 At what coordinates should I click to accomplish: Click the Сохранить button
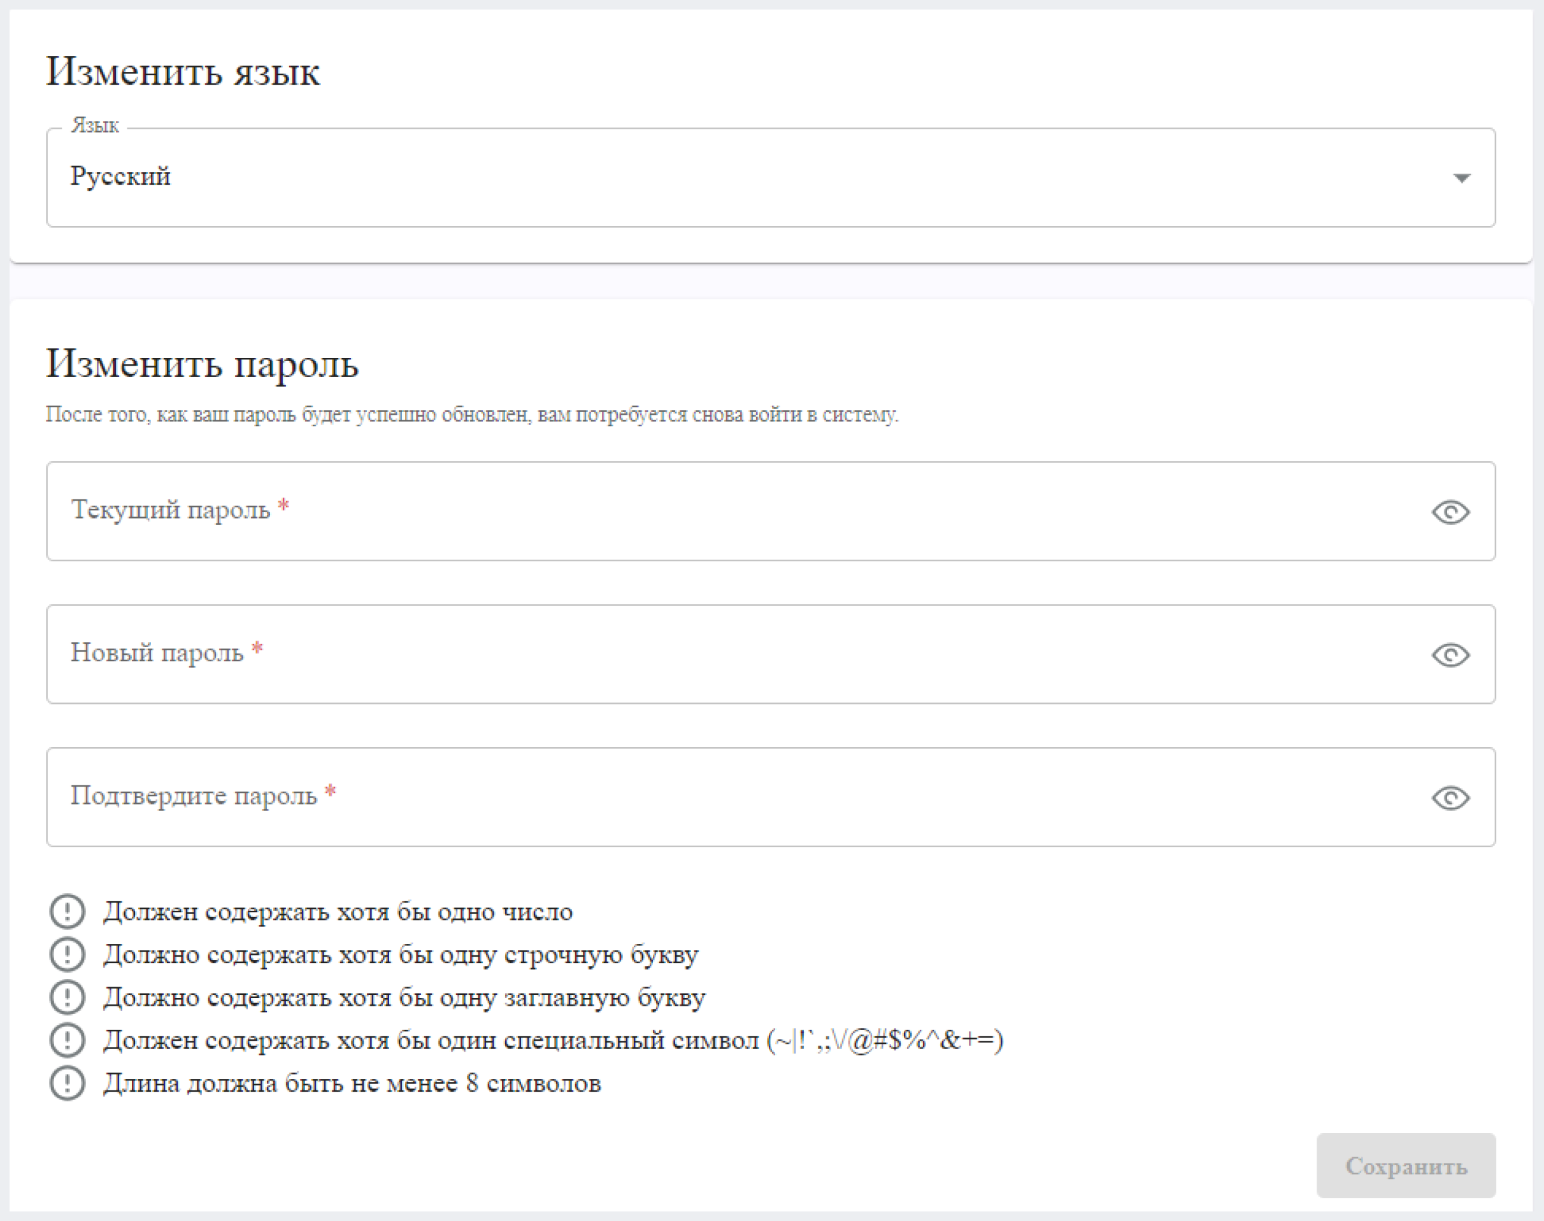pos(1406,1165)
